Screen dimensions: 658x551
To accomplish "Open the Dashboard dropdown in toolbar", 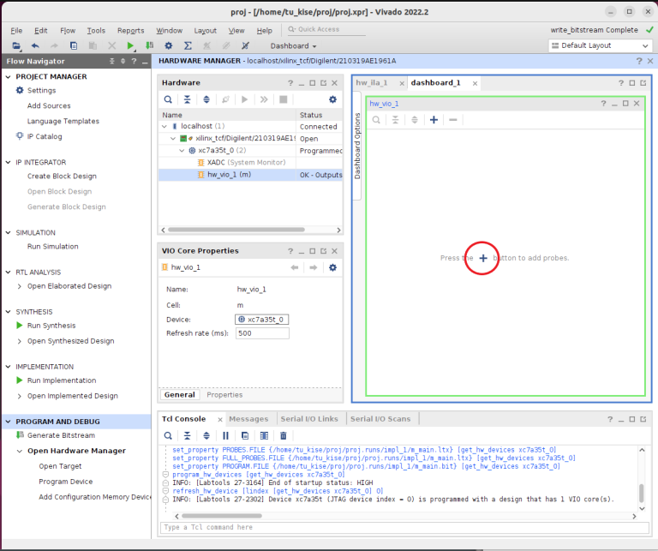I will click(293, 45).
